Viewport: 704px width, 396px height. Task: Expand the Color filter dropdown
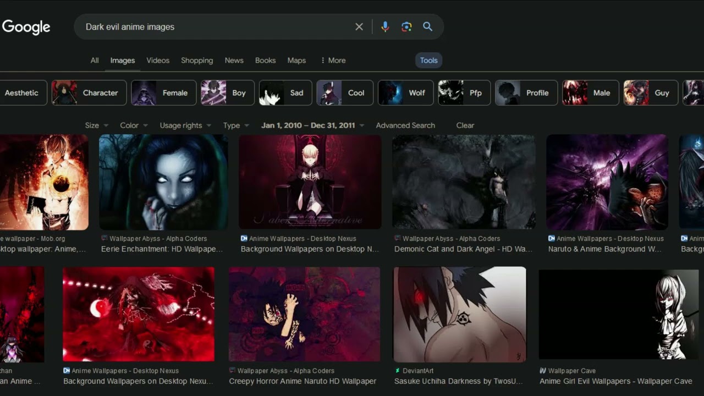(x=134, y=125)
